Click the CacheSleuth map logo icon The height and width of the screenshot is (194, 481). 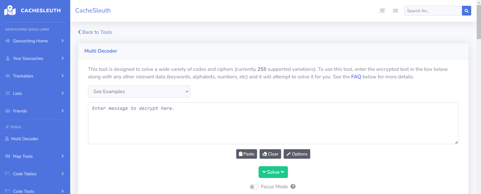click(10, 11)
